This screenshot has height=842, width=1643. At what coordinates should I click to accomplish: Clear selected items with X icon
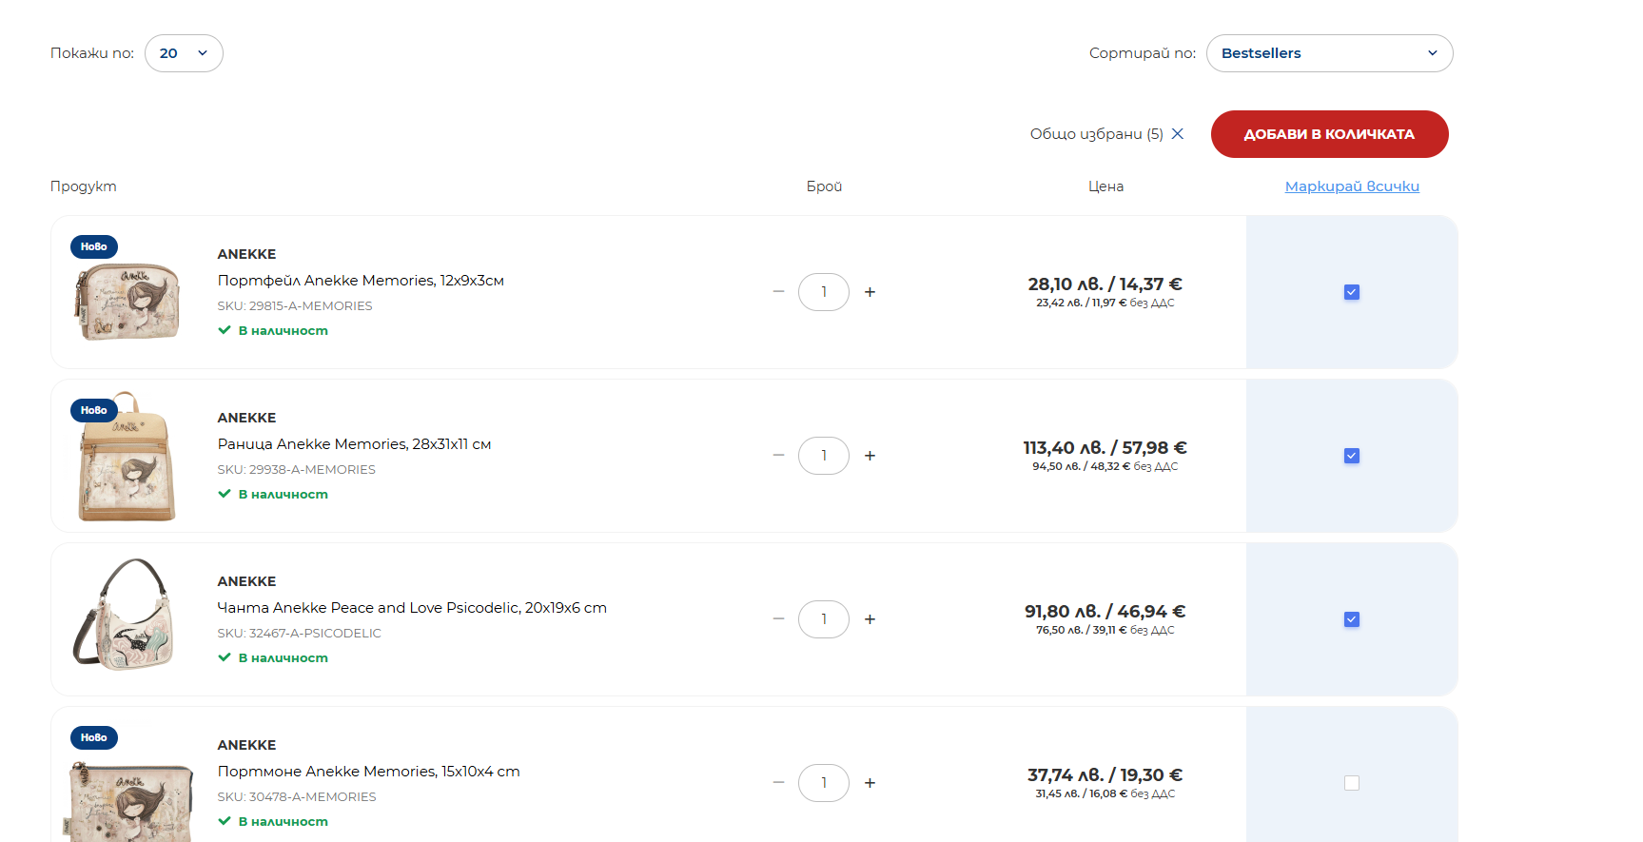click(1178, 134)
